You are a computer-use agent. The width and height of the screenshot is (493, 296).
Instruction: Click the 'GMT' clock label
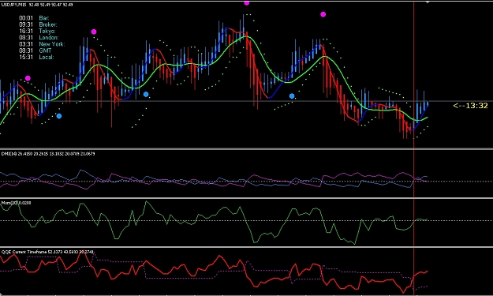(x=45, y=51)
